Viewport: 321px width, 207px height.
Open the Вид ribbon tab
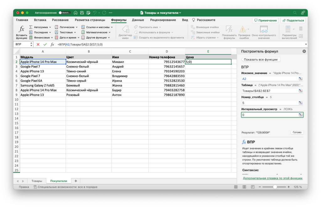185,20
